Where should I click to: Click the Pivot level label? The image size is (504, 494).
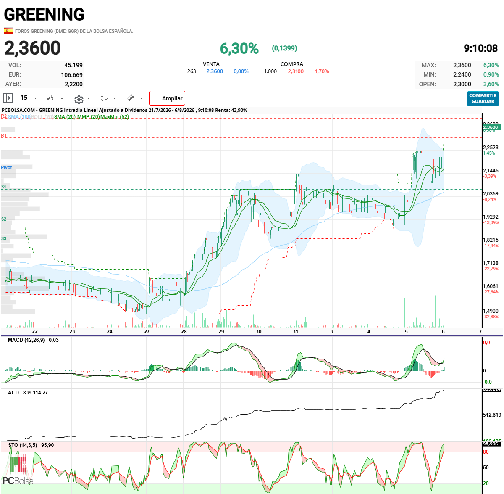click(x=6, y=167)
